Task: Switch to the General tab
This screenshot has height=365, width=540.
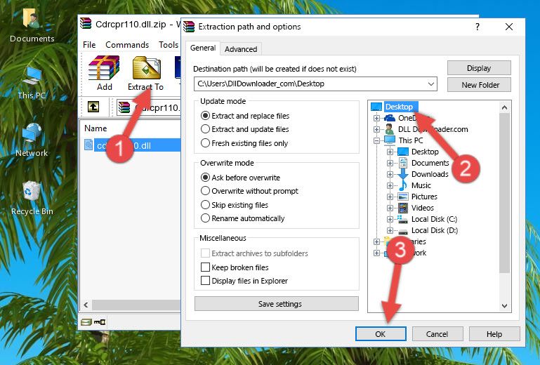Action: [203, 48]
